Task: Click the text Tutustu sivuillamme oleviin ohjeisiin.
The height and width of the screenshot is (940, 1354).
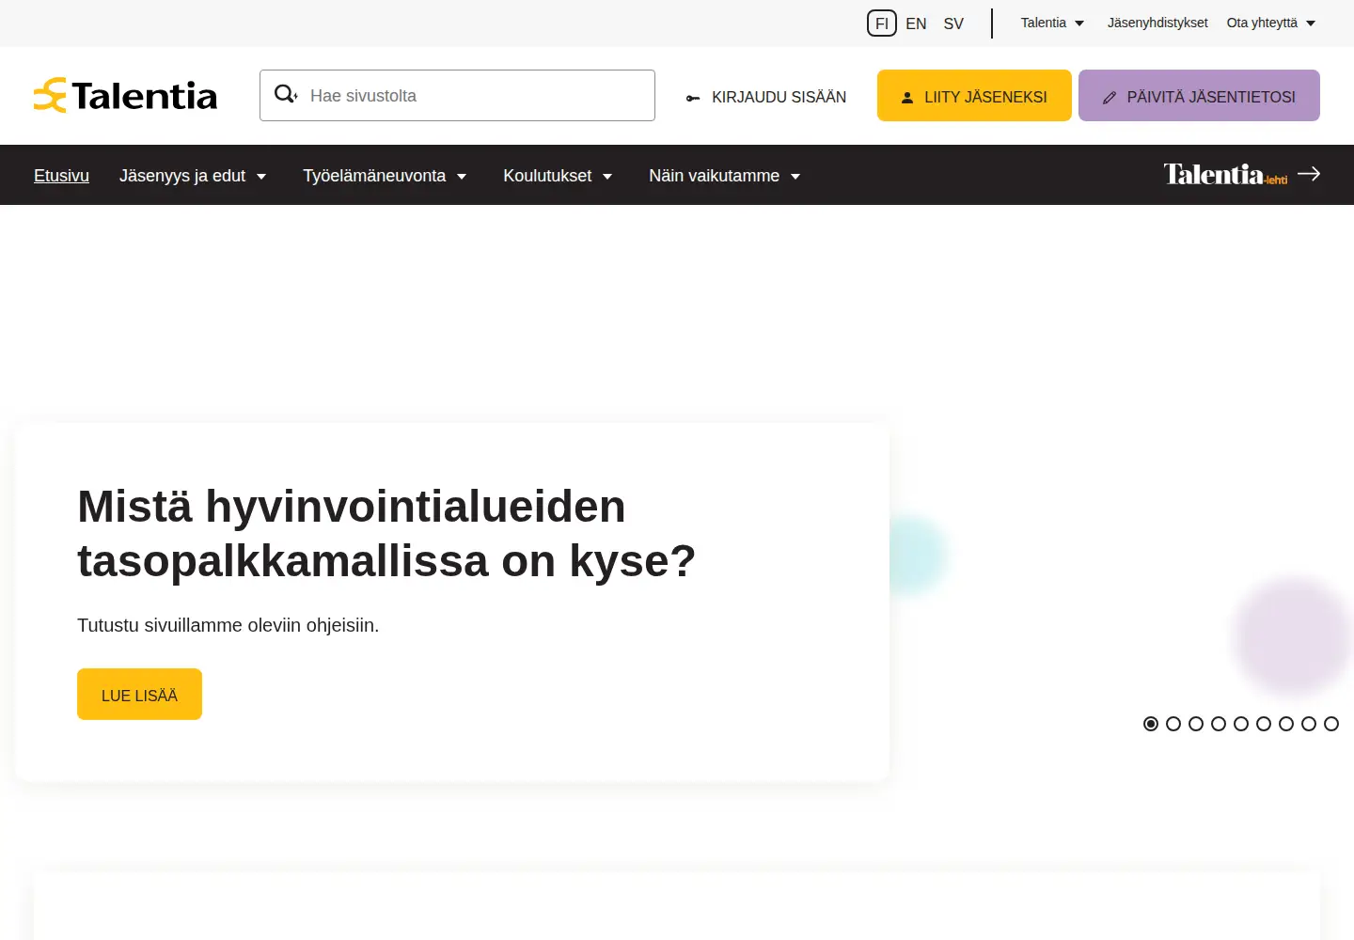Action: (228, 625)
